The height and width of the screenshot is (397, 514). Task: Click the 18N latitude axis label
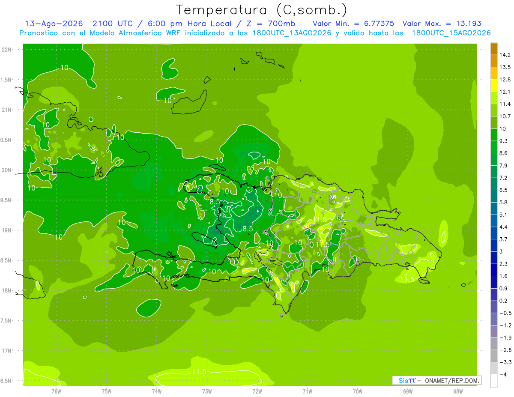[7, 290]
